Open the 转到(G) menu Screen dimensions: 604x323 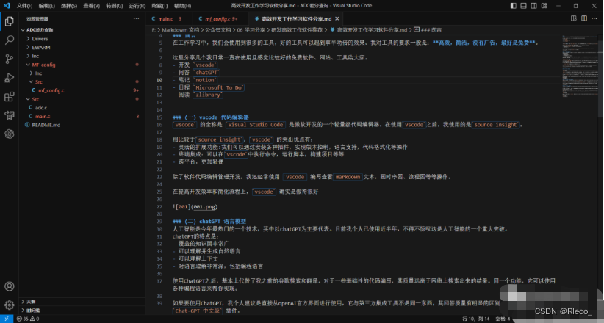click(x=115, y=6)
